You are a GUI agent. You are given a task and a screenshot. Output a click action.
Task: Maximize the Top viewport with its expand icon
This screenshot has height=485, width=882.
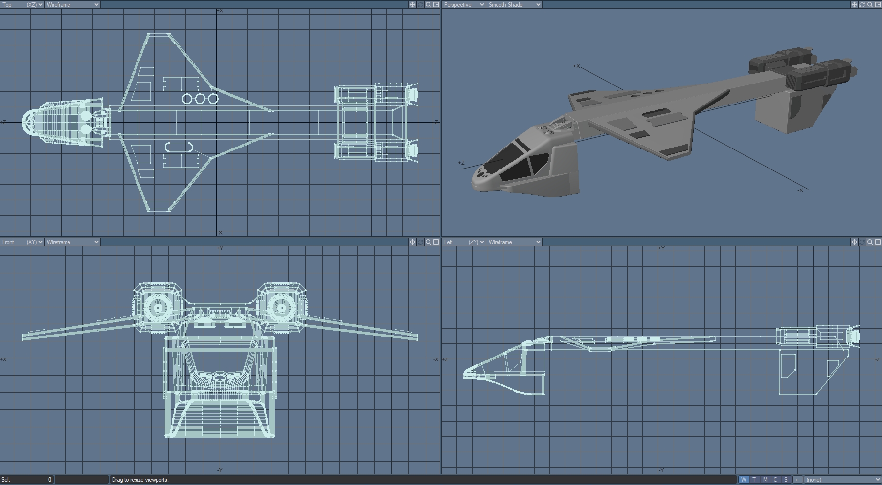click(x=436, y=5)
